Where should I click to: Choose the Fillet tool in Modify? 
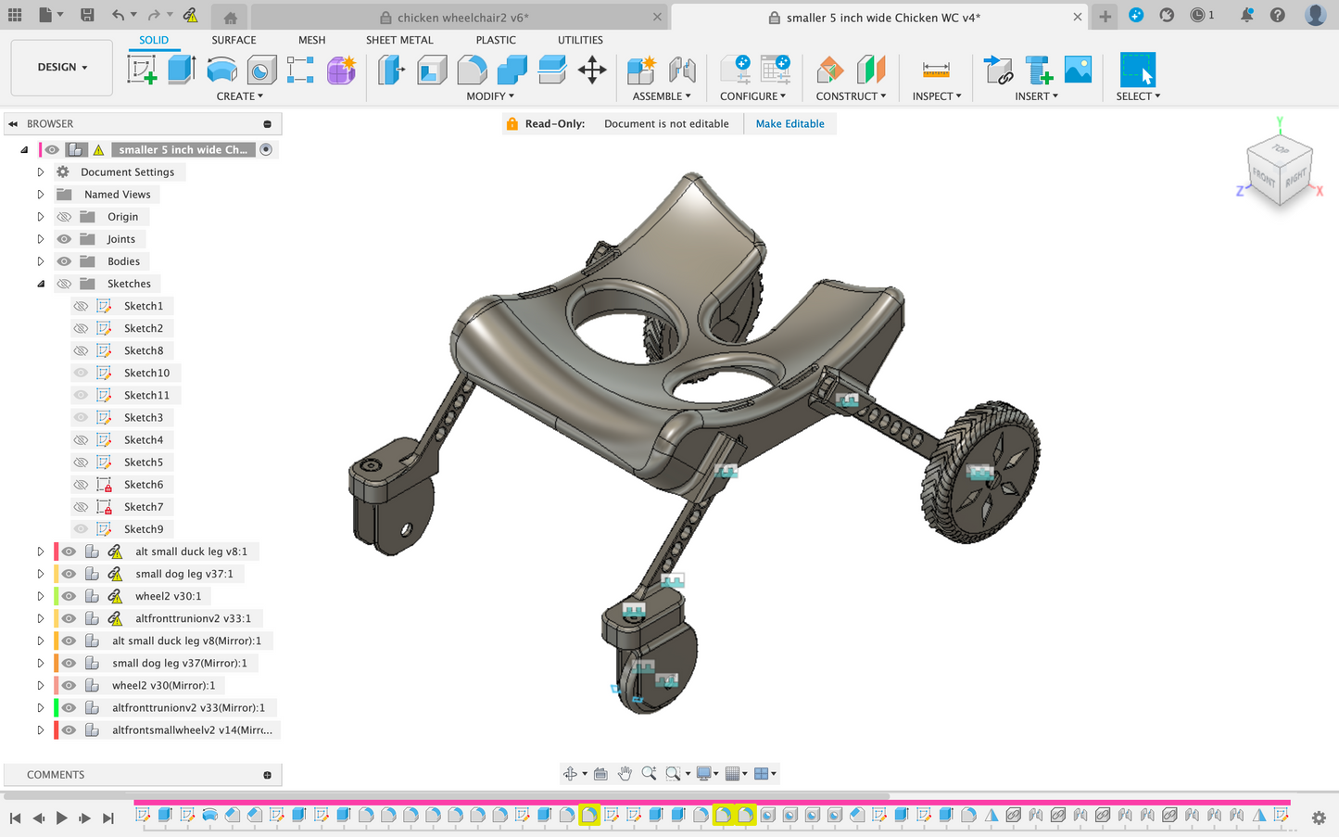click(x=472, y=70)
